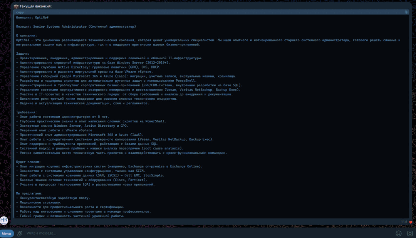This screenshot has width=416, height=238.
Task: Click the red heart reaction on the message
Action: (x=411, y=222)
